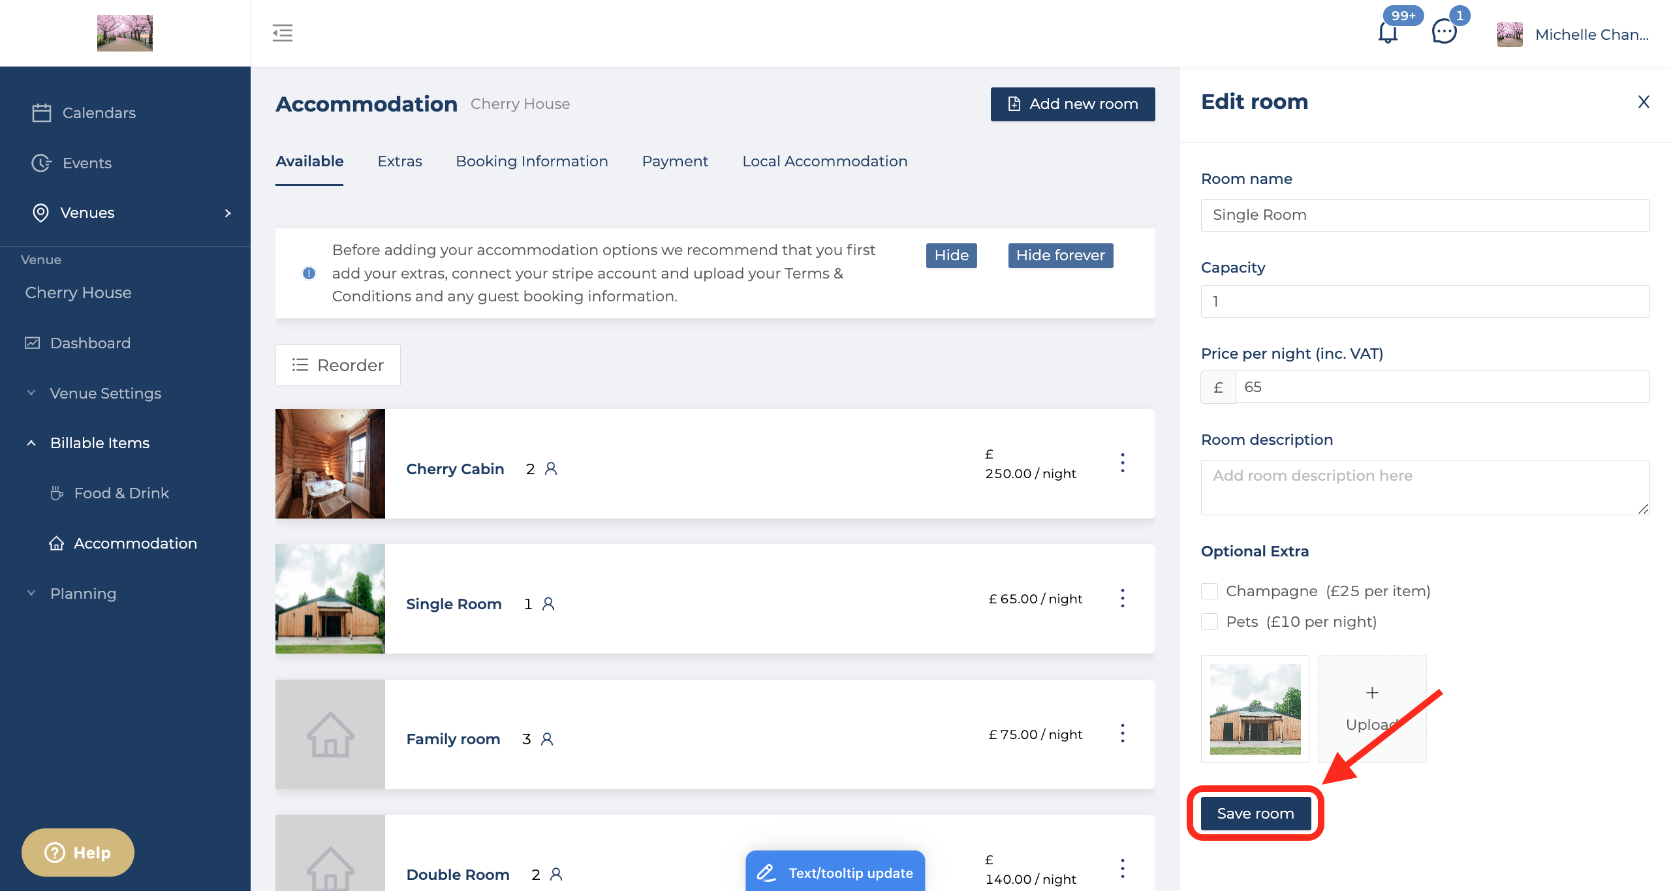The width and height of the screenshot is (1671, 891).
Task: Open the Payment tab
Action: pos(675,161)
